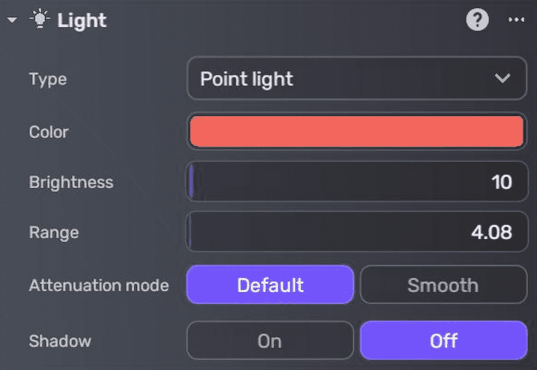Viewport: 537px width, 370px height.
Task: Click the purple Brightness slider handle
Action: pyautogui.click(x=192, y=182)
